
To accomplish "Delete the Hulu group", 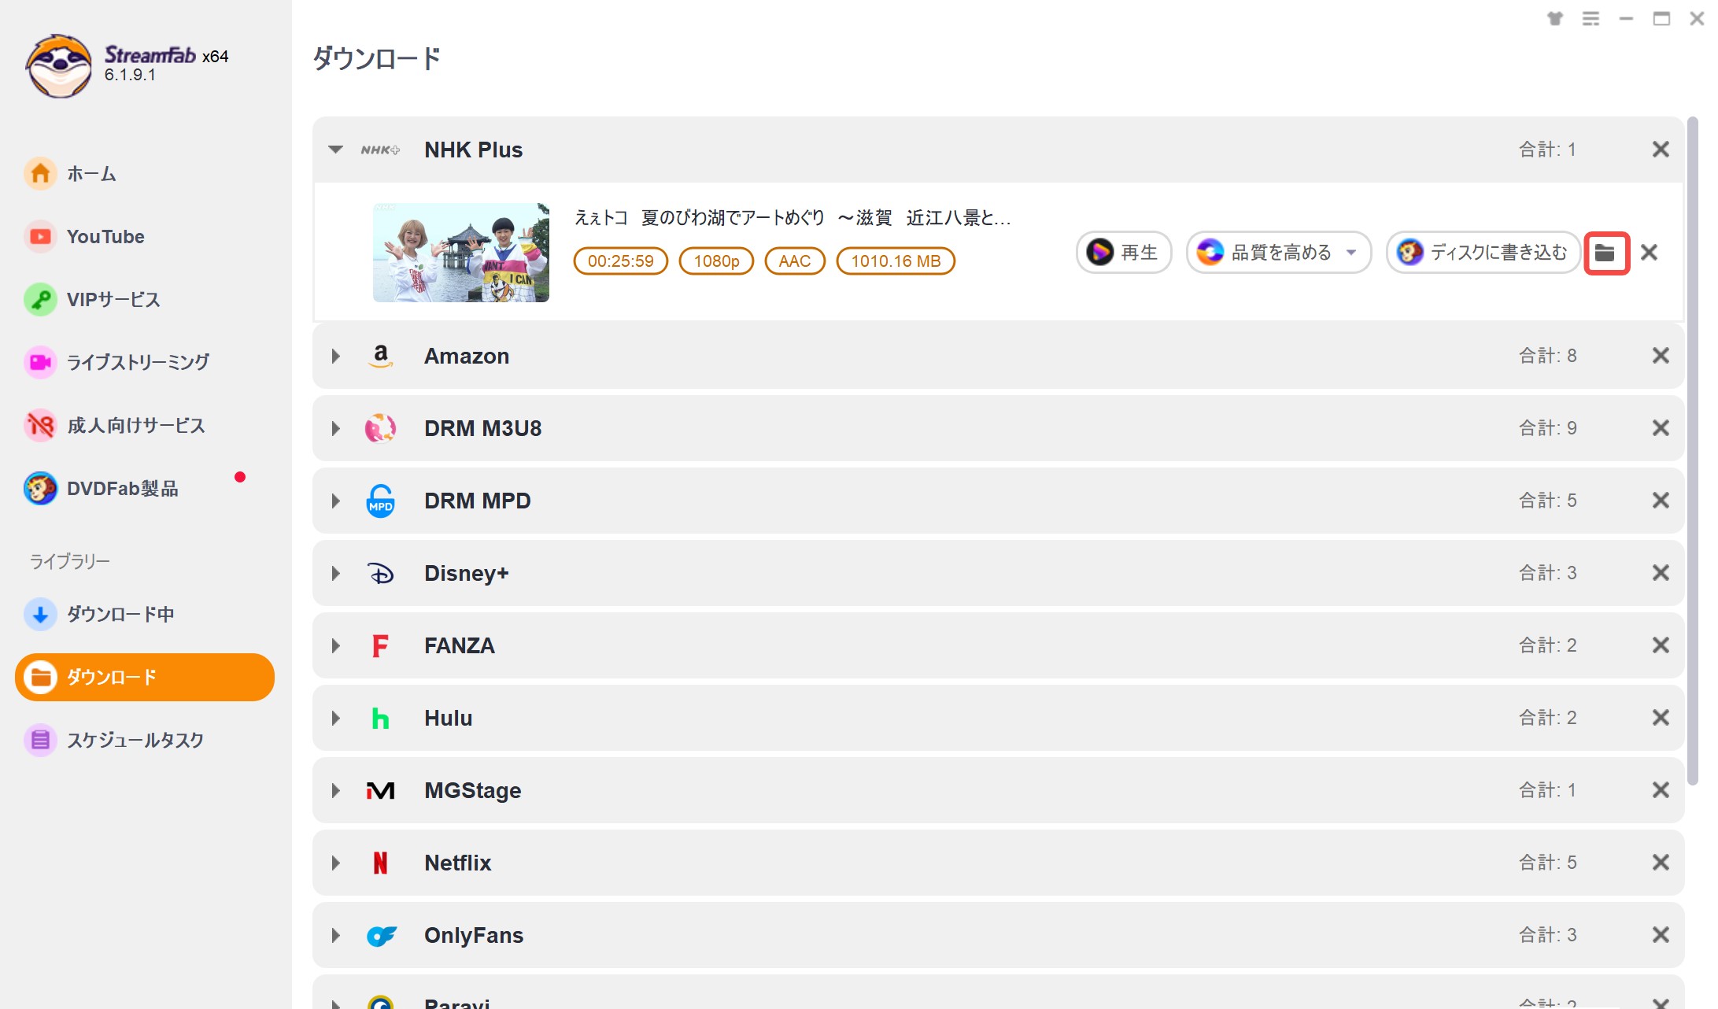I will pyautogui.click(x=1661, y=718).
